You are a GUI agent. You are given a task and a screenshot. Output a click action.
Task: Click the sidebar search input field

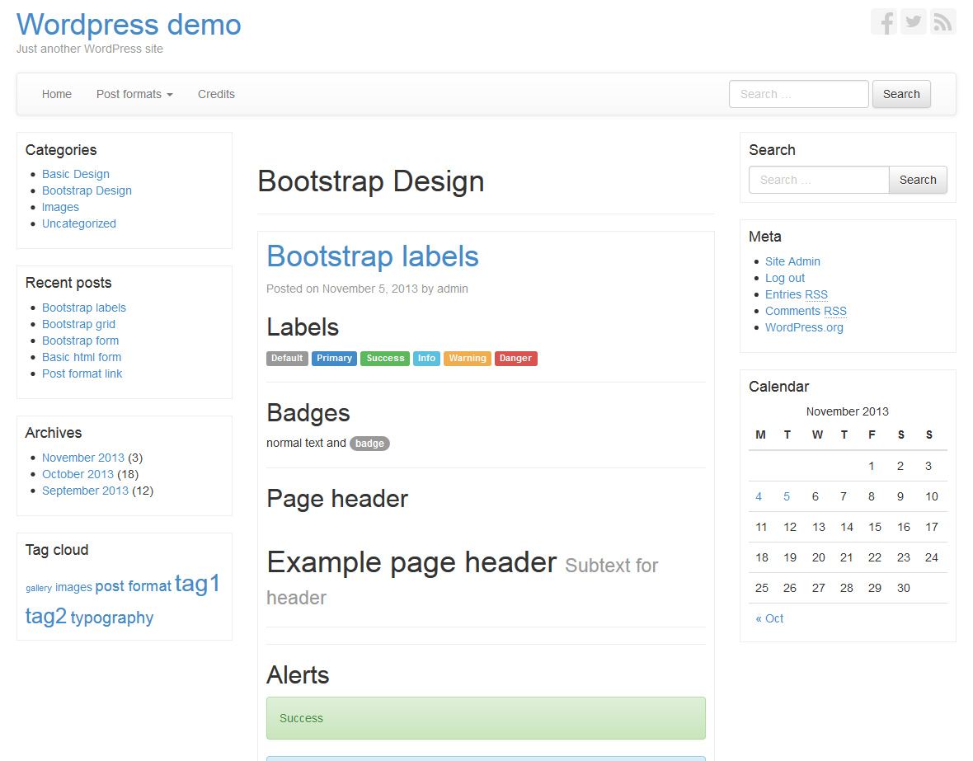[819, 180]
